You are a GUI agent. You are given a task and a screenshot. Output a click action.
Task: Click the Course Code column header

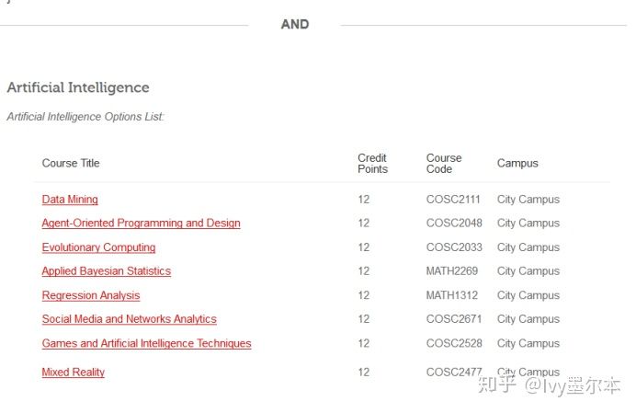click(x=443, y=163)
